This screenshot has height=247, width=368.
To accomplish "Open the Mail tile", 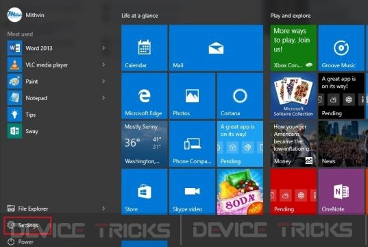I will [216, 48].
